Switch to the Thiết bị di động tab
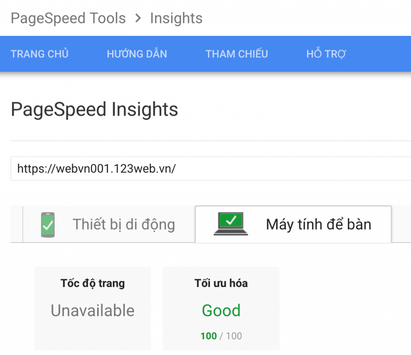 124,224
